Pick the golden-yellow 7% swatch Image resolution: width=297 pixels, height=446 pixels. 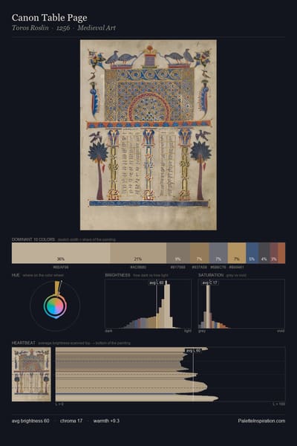(x=237, y=253)
